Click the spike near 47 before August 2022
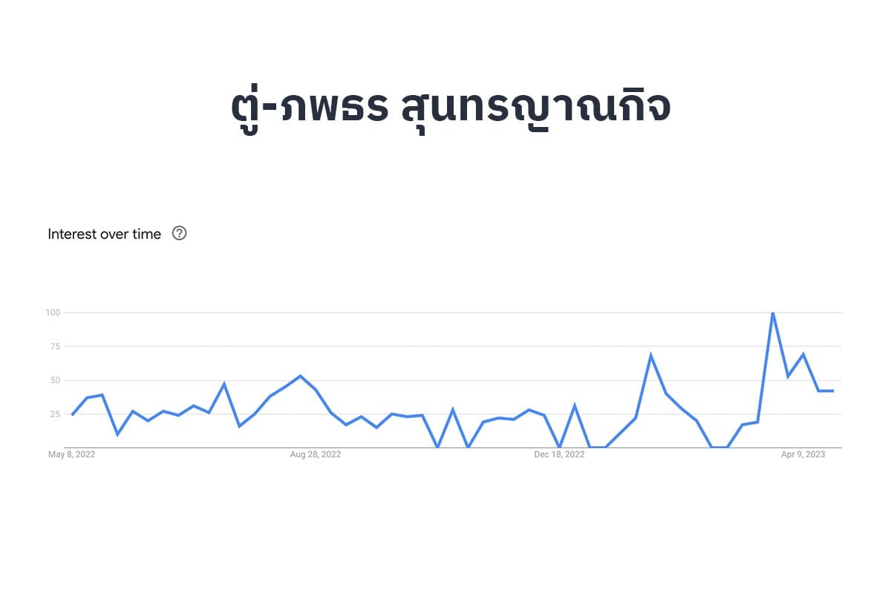The width and height of the screenshot is (891, 594). tap(224, 384)
